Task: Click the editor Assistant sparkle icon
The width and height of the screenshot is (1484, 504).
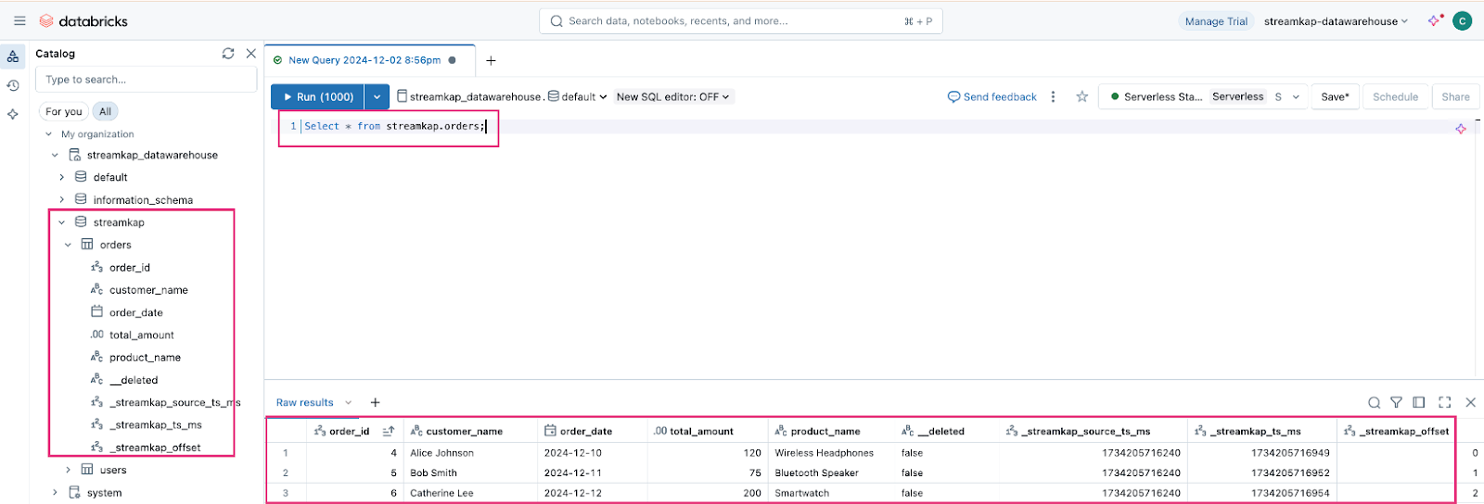Action: click(1461, 129)
